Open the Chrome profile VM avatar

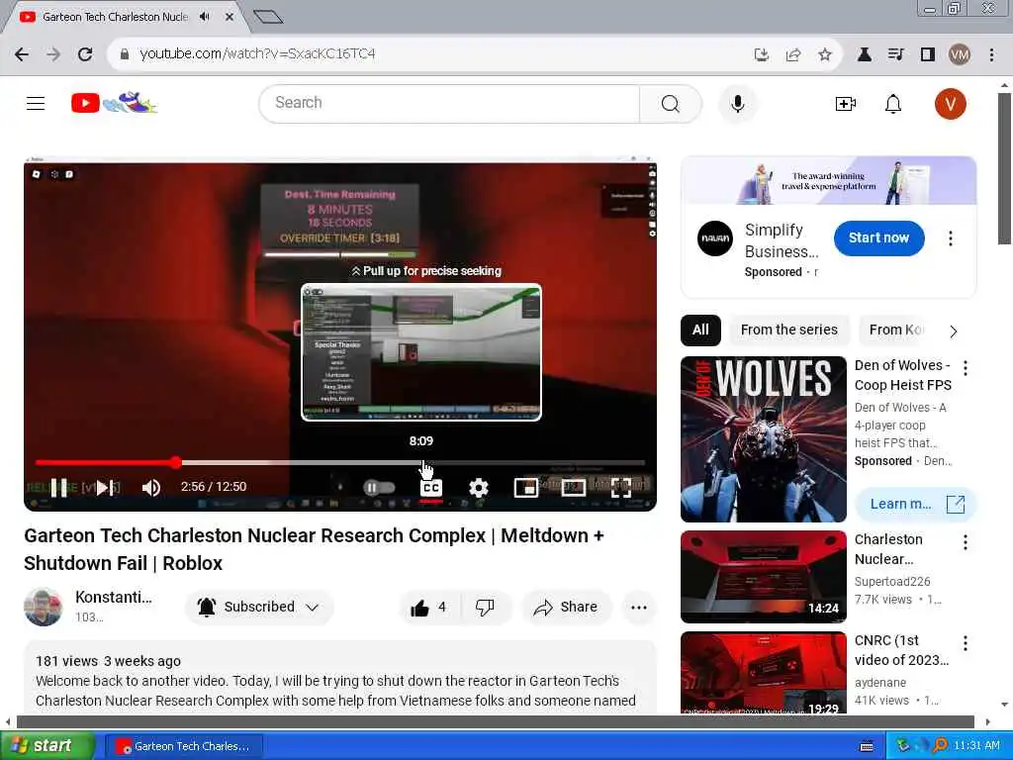[960, 55]
